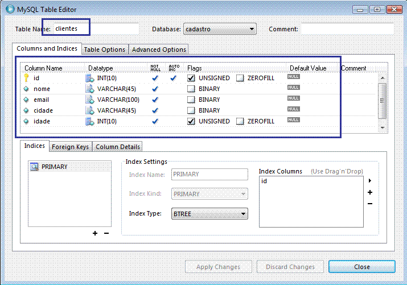This screenshot has height=285, width=407.
Task: Check ZEROFILL flag for idade column
Action: pos(240,121)
